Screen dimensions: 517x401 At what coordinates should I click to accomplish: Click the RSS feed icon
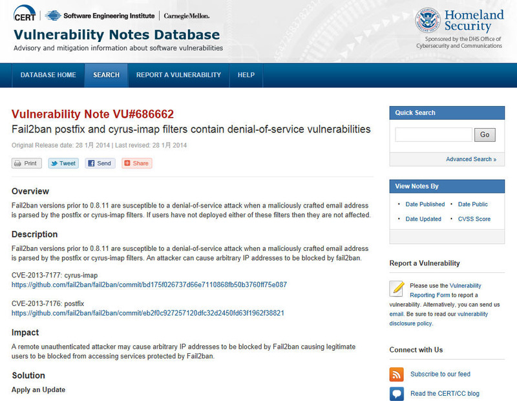(x=397, y=374)
